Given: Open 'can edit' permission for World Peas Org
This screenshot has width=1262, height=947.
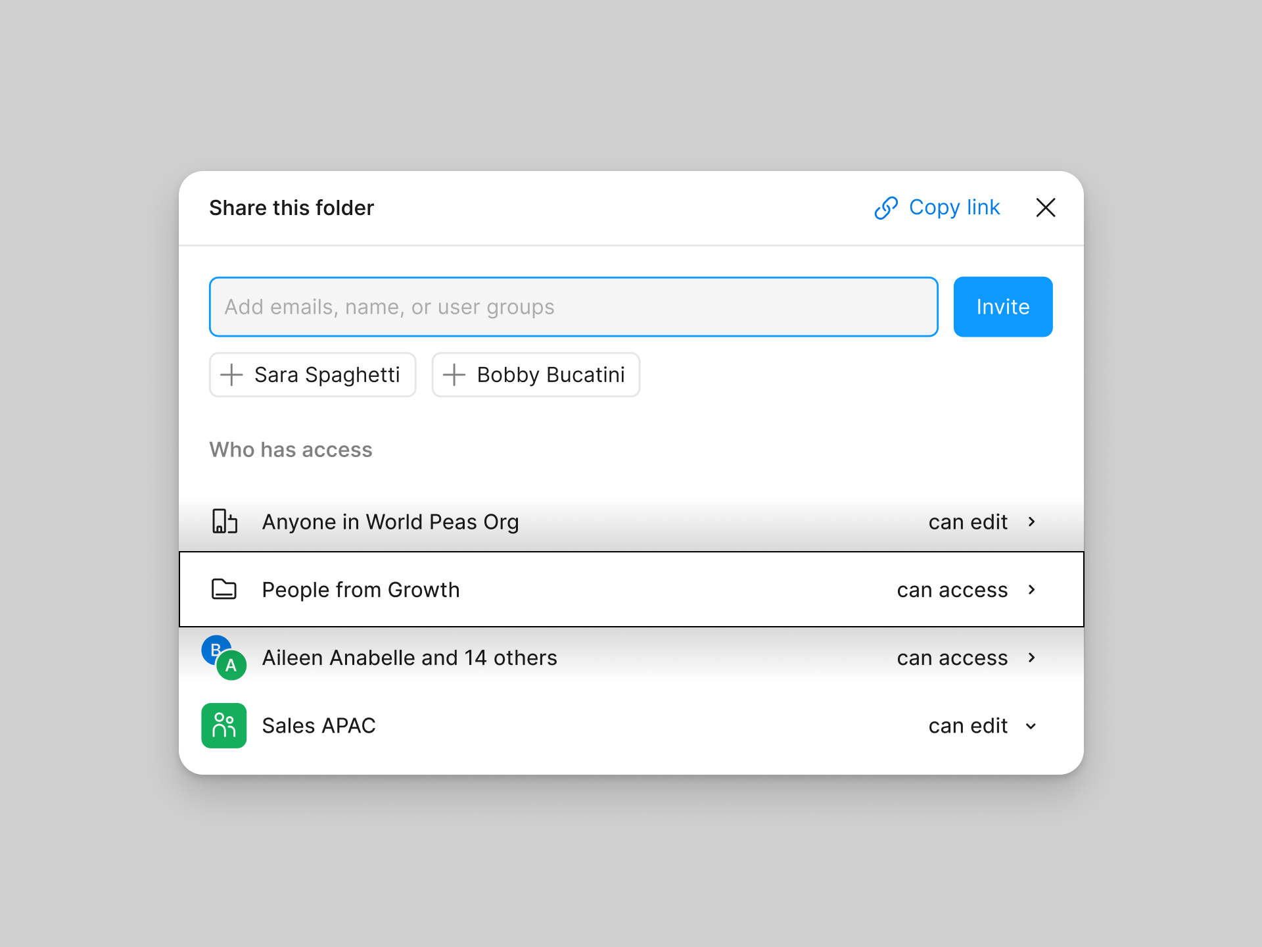Looking at the screenshot, I should coord(968,522).
